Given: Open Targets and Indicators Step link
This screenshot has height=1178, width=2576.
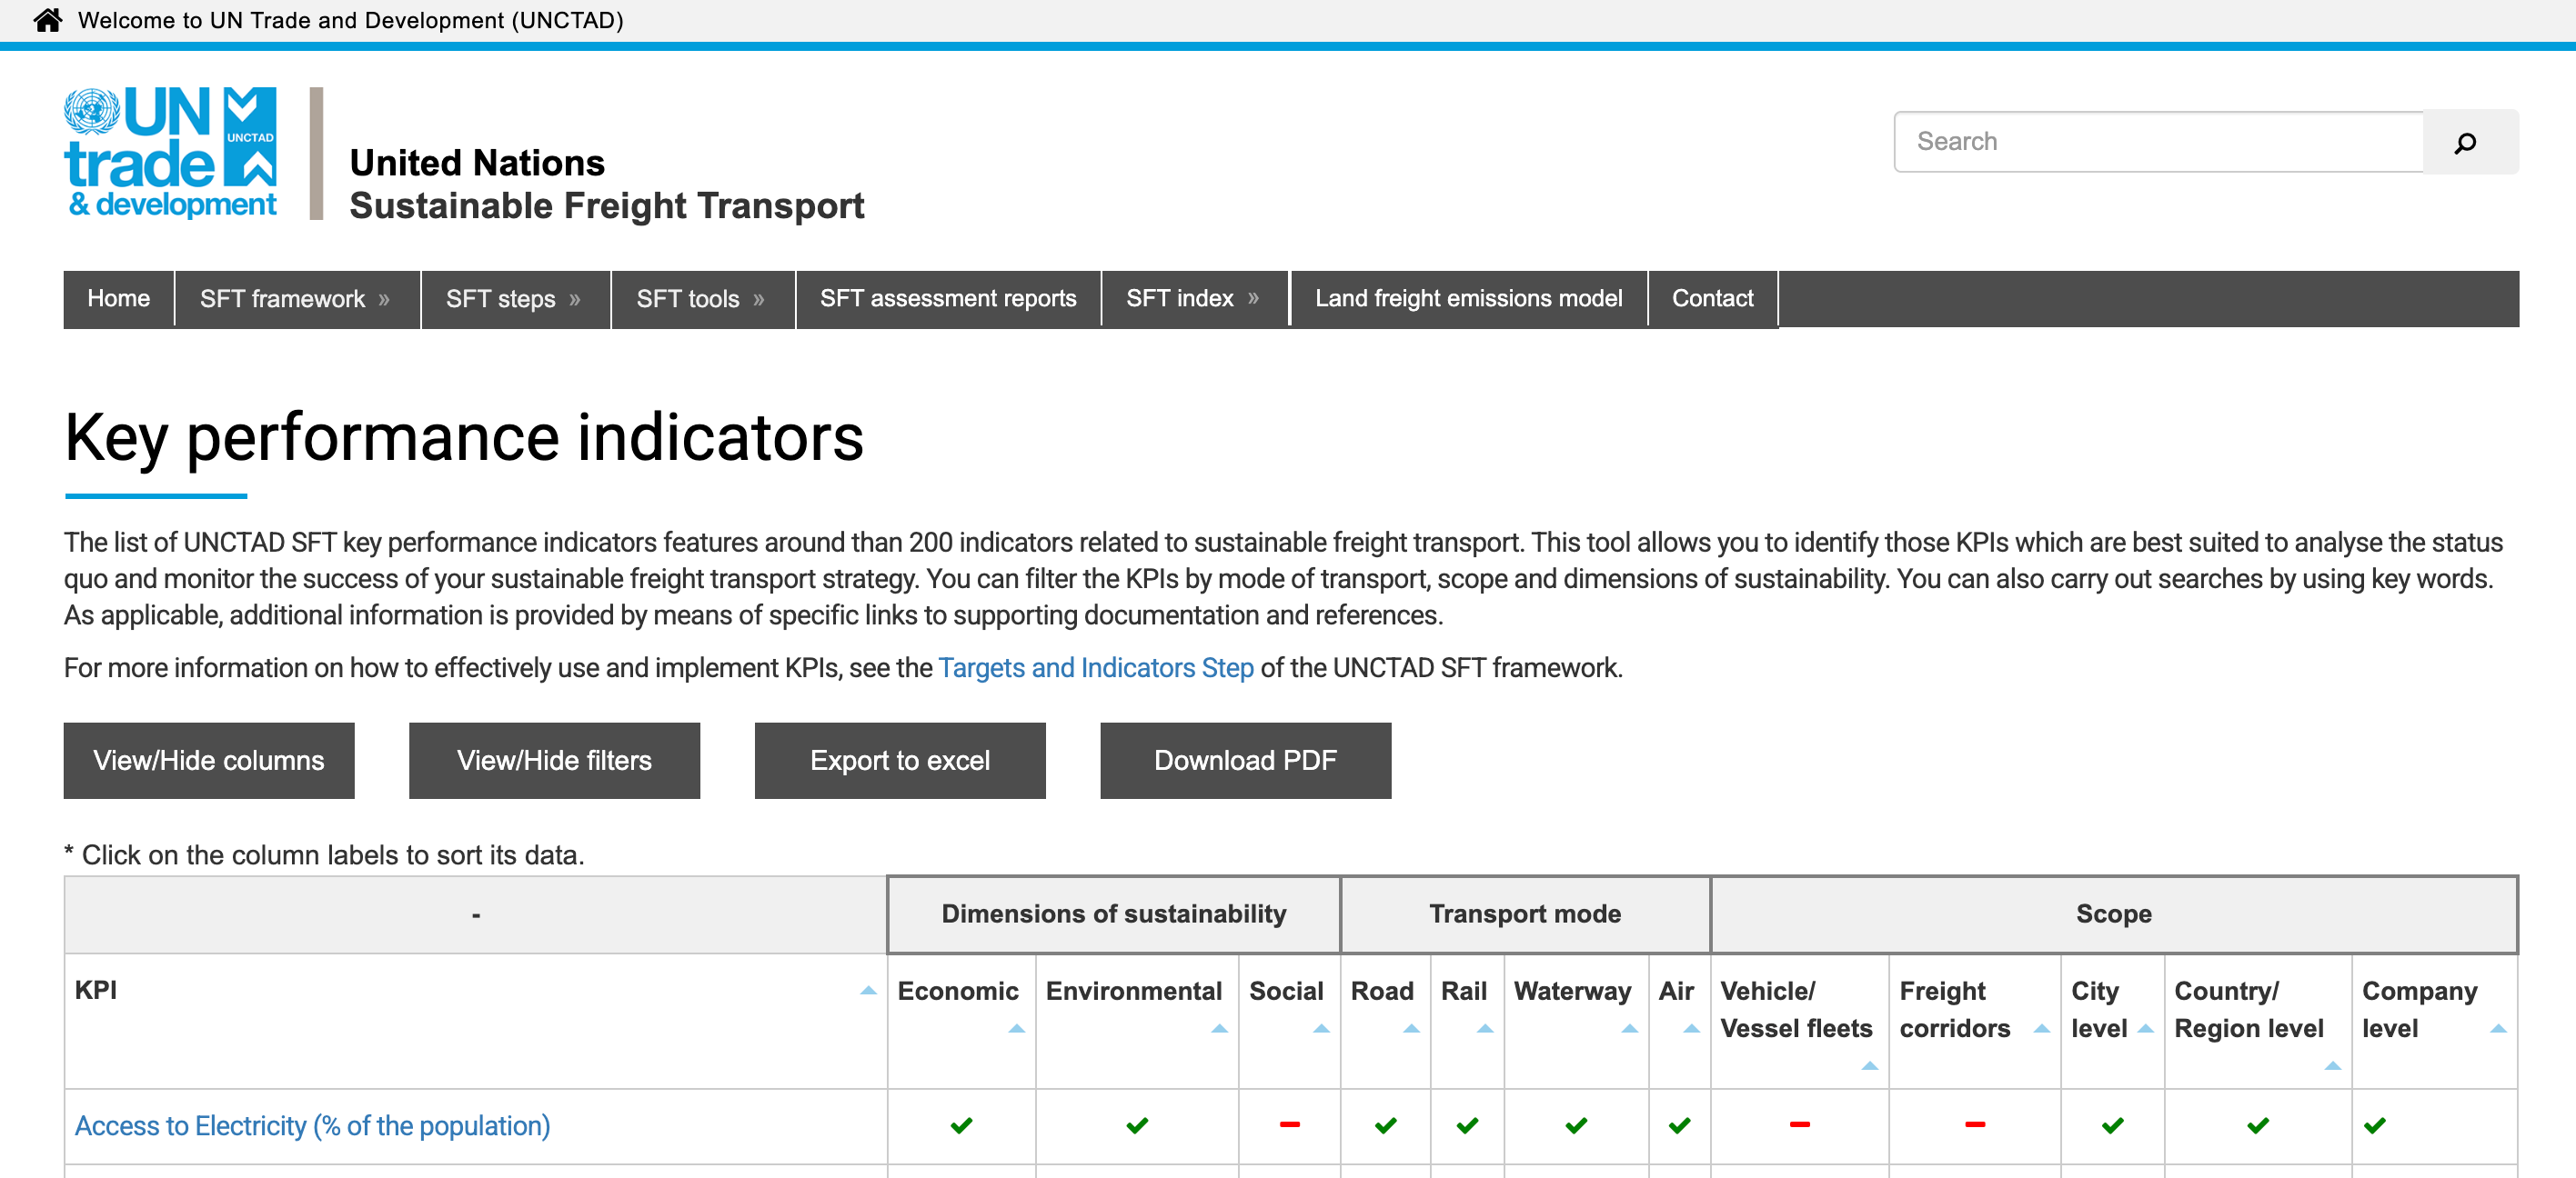Looking at the screenshot, I should 1095,667.
